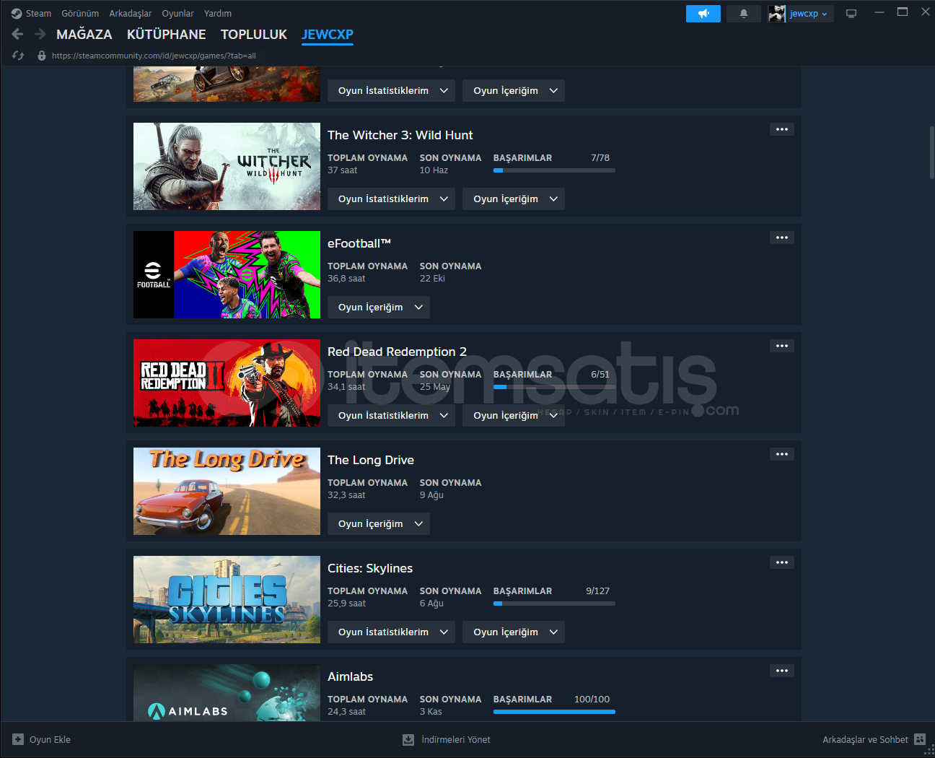The height and width of the screenshot is (758, 935).
Task: Open the Görünüm menu
Action: pos(80,14)
